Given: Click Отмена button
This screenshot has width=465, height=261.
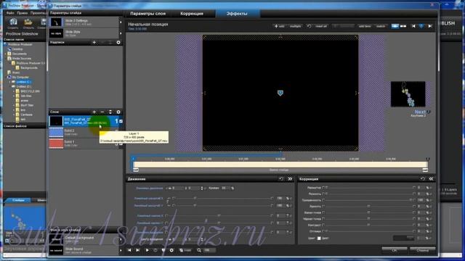Looking at the screenshot, I should click(422, 250).
